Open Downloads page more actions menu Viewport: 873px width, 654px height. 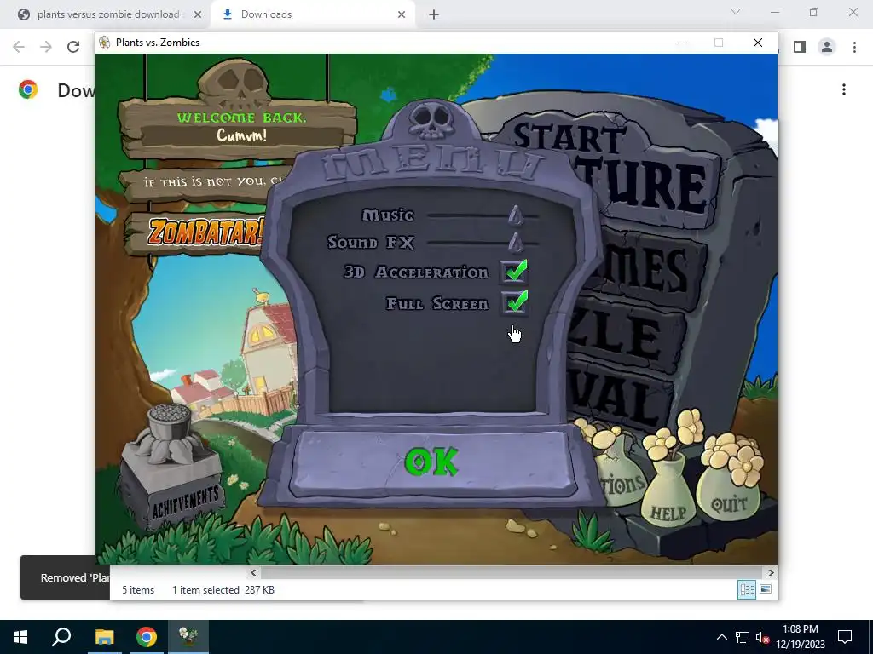point(844,89)
